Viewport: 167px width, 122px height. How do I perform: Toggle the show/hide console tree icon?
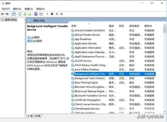(x=14, y=14)
